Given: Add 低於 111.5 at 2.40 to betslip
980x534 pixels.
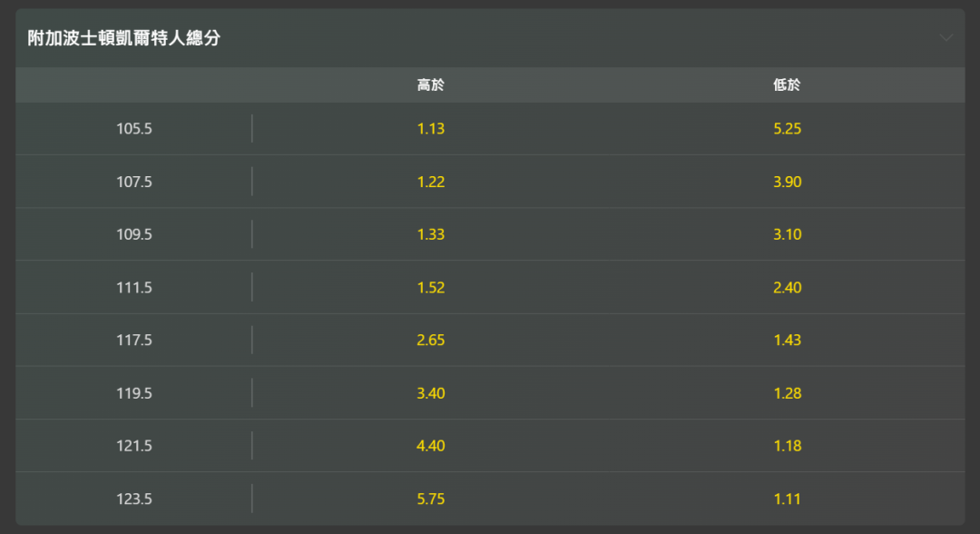Looking at the screenshot, I should [788, 288].
